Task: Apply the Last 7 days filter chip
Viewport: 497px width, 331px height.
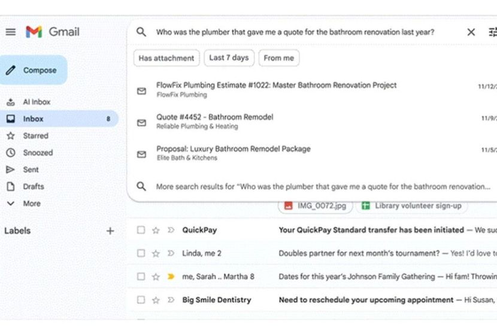Action: (x=229, y=58)
